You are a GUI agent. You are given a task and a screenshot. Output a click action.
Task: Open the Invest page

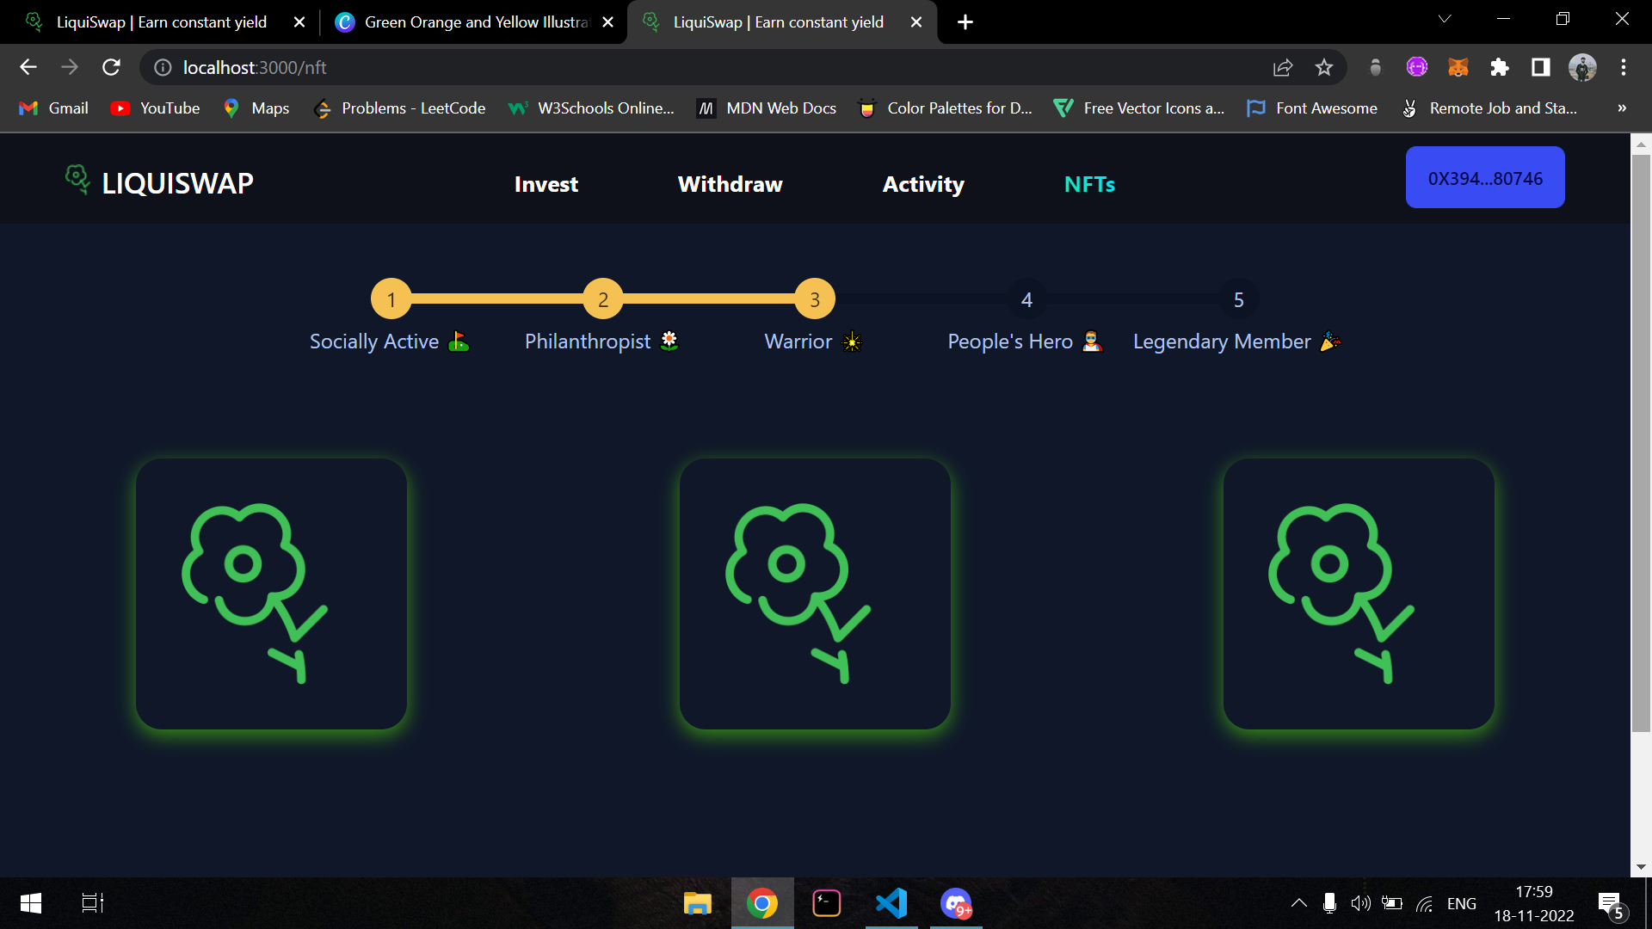click(546, 184)
